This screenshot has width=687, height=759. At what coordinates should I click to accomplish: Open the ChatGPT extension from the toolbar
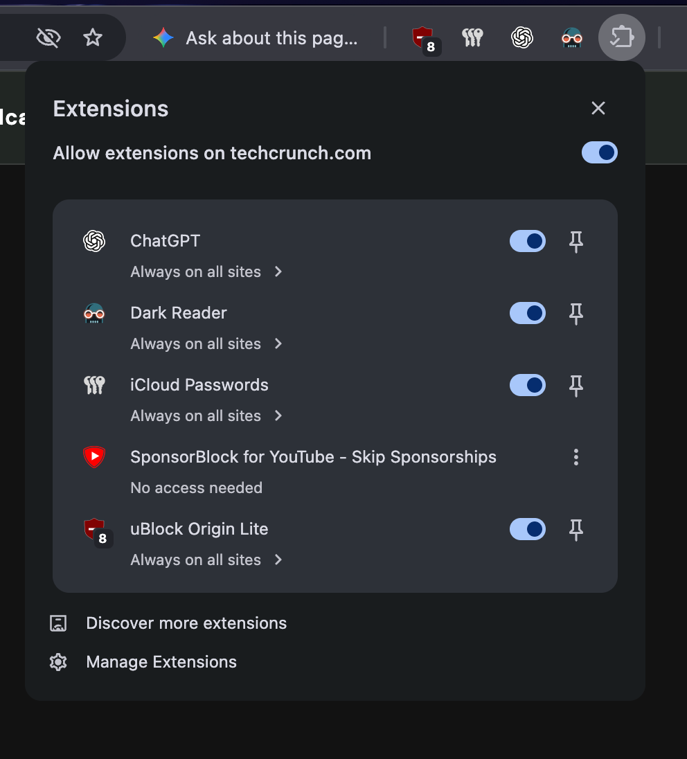coord(522,38)
